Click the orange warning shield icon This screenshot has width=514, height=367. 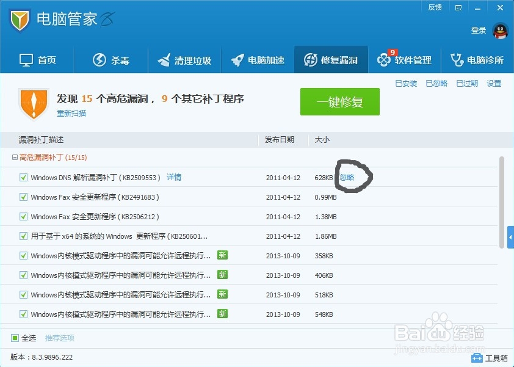pyautogui.click(x=34, y=104)
